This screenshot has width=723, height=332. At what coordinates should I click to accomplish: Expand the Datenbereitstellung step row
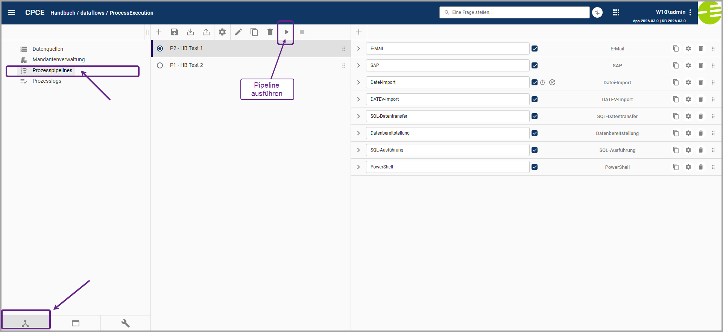pos(358,133)
